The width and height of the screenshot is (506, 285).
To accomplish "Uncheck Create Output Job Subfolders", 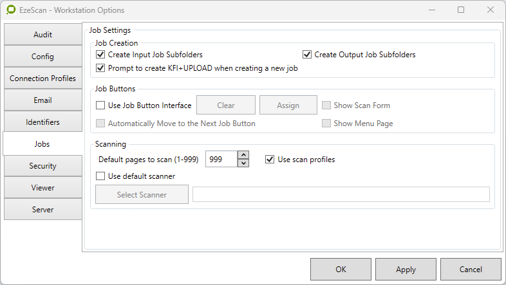I will tap(307, 55).
